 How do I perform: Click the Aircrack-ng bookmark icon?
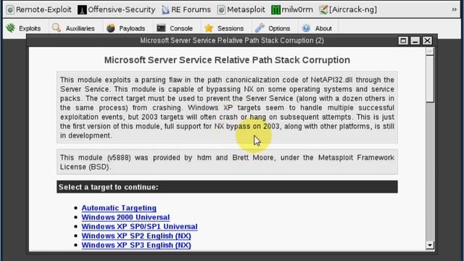tap(323, 9)
